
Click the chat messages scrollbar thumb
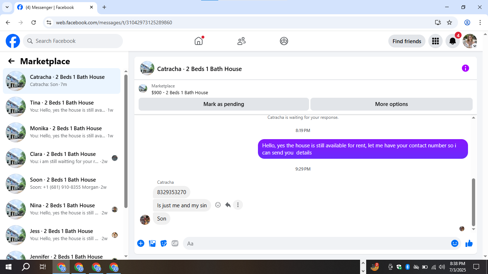(x=474, y=202)
